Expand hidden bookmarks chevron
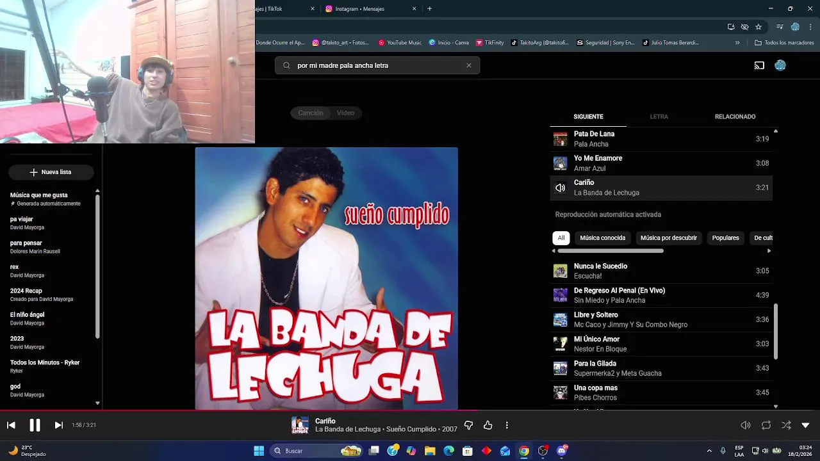 [x=737, y=43]
